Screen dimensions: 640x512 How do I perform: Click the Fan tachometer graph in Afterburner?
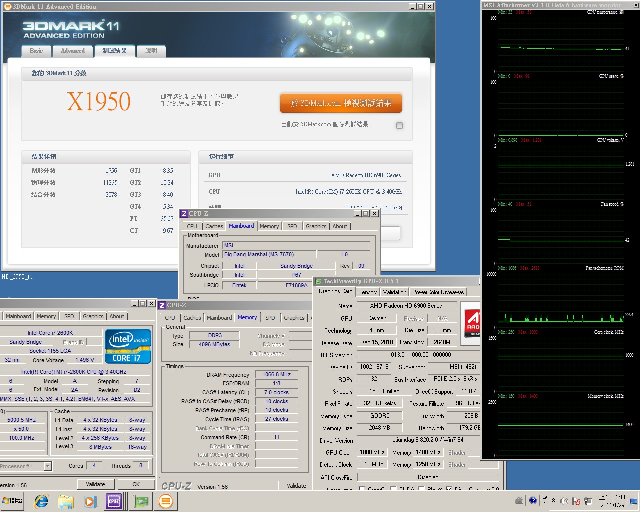(560, 301)
